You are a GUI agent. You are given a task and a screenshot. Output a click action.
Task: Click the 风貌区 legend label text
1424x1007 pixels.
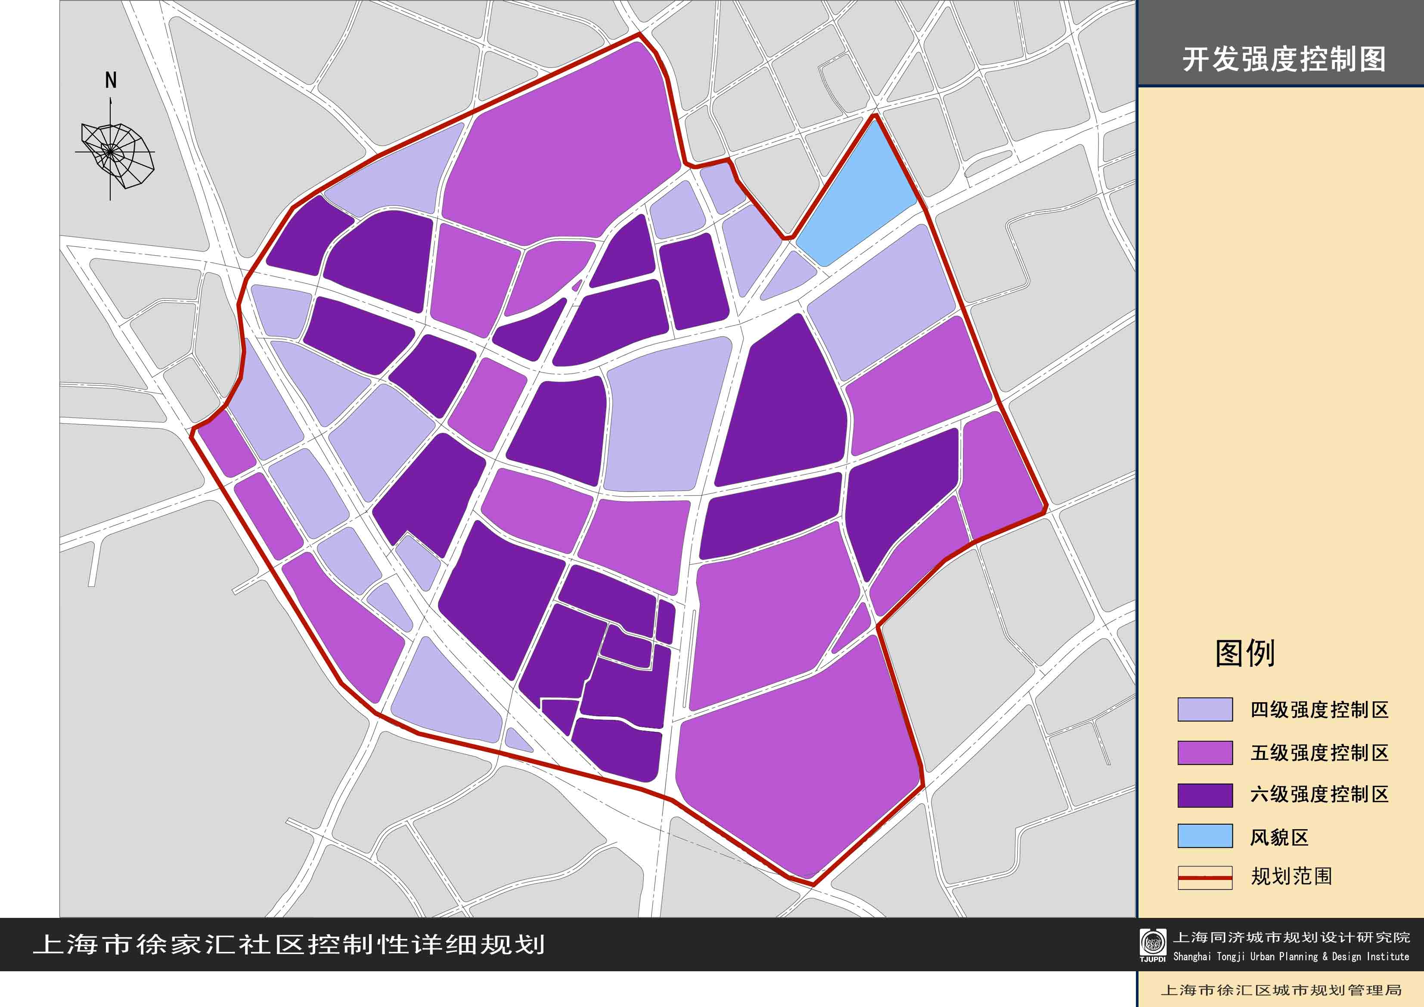click(1279, 837)
